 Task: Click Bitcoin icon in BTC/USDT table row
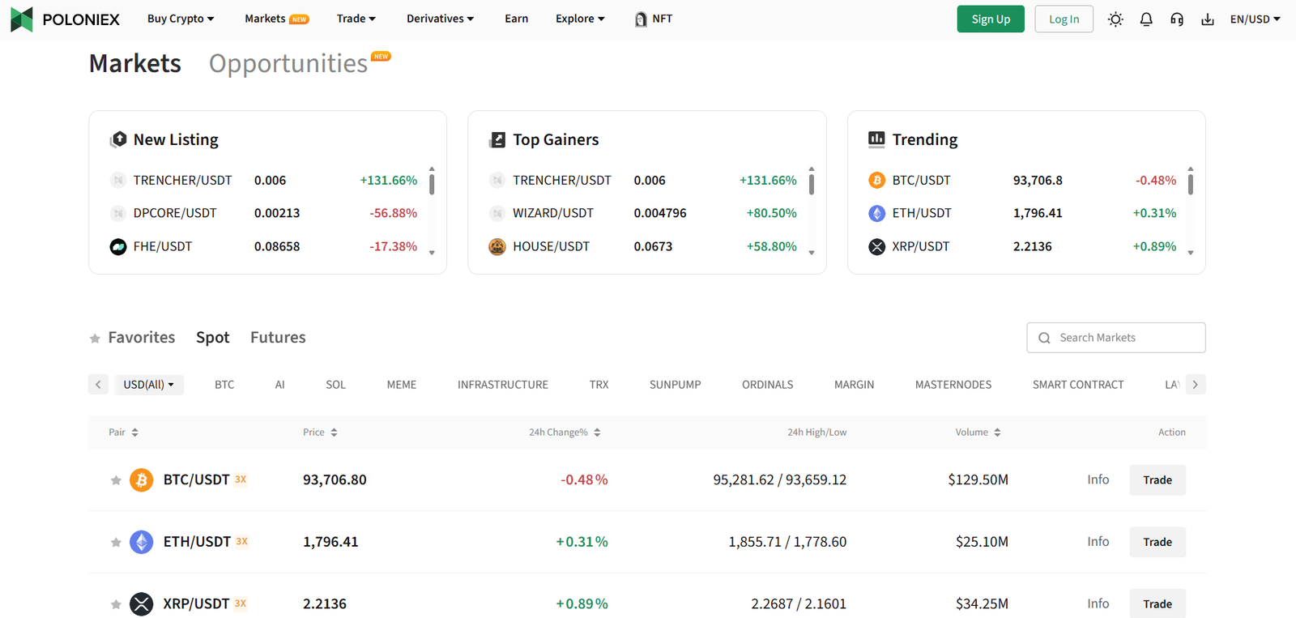(142, 479)
